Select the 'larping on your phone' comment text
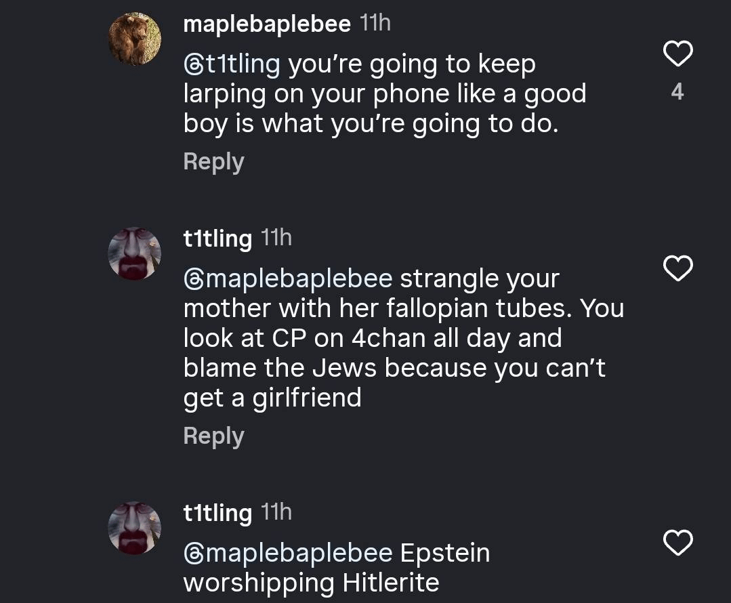The height and width of the screenshot is (603, 731). 383,94
